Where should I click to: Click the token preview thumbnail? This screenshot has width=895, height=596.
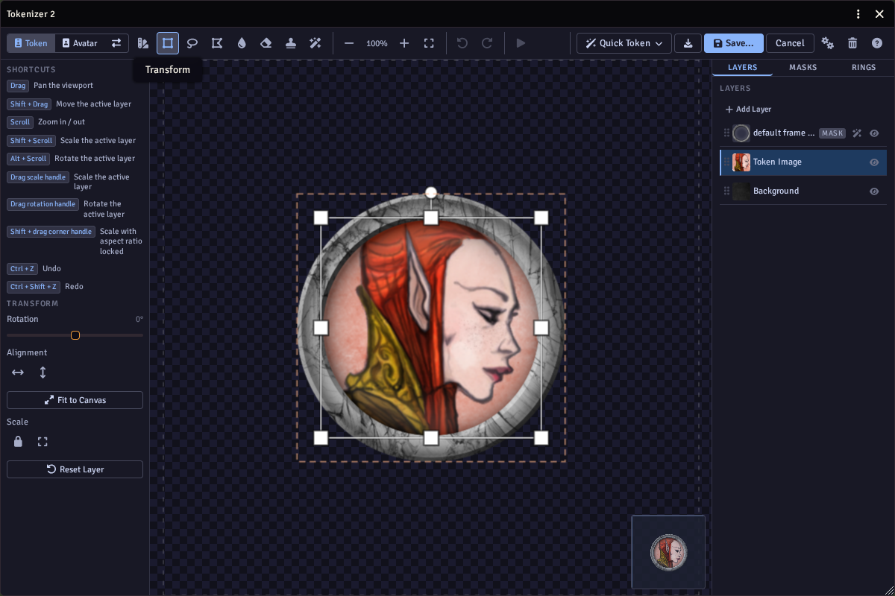(x=668, y=552)
